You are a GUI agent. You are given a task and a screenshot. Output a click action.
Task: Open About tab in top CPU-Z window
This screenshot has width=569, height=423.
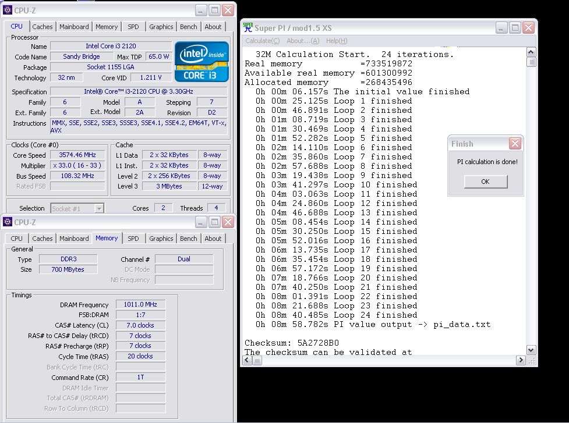pyautogui.click(x=213, y=26)
